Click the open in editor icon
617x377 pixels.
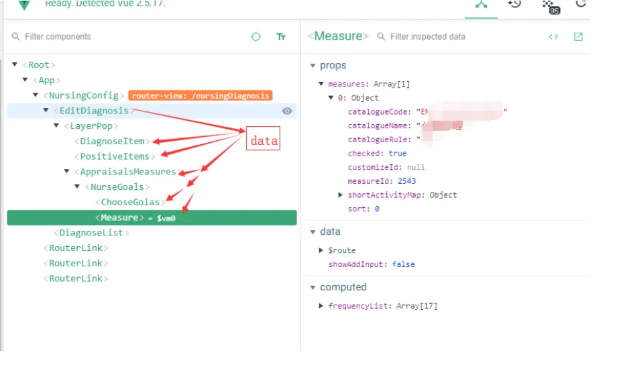pos(578,37)
